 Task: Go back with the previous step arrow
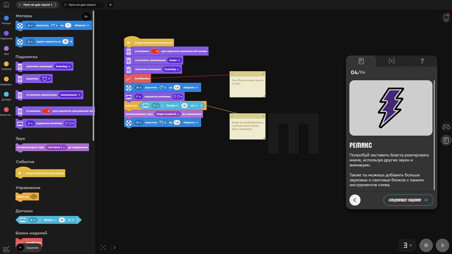[x=355, y=200]
